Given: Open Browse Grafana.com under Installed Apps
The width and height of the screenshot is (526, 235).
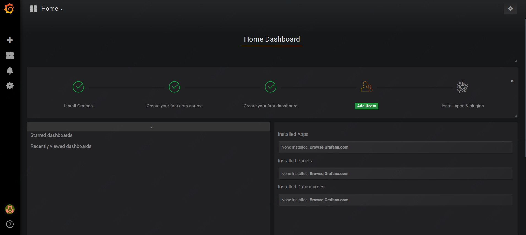Looking at the screenshot, I should pos(329,147).
